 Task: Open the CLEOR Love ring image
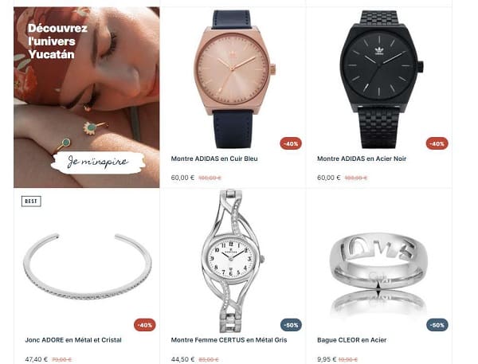[x=379, y=274]
